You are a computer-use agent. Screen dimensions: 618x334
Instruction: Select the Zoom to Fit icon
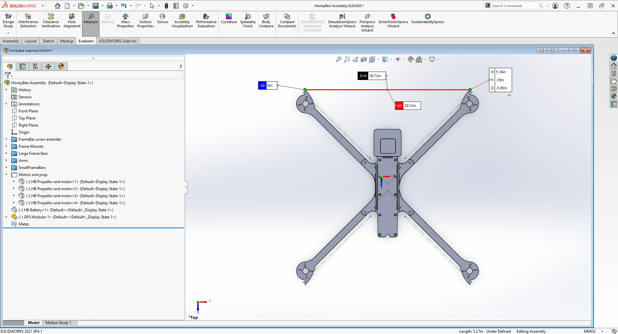[x=338, y=59]
